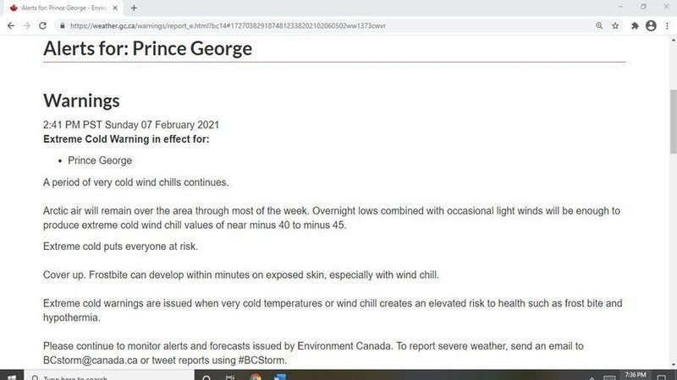Open a new browser tab

pyautogui.click(x=134, y=8)
